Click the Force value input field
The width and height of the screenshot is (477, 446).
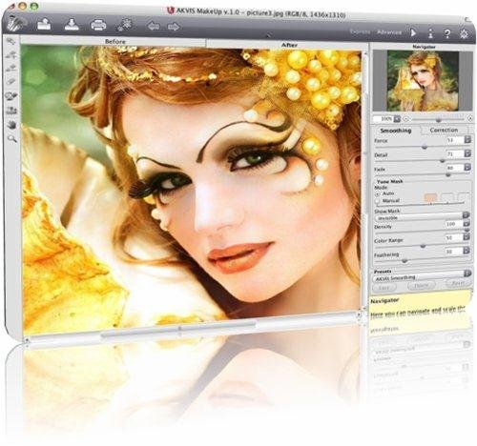[455, 140]
